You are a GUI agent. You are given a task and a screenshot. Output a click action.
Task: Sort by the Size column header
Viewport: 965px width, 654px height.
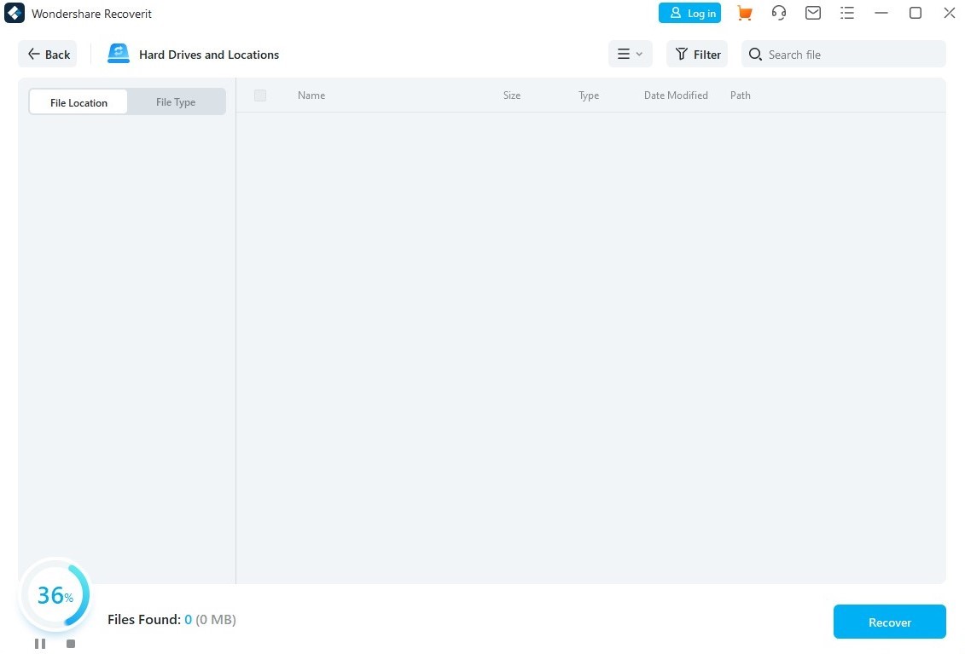coord(512,95)
